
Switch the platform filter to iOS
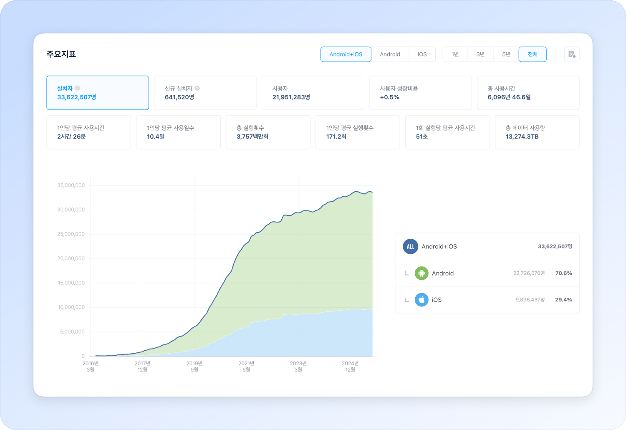(422, 54)
